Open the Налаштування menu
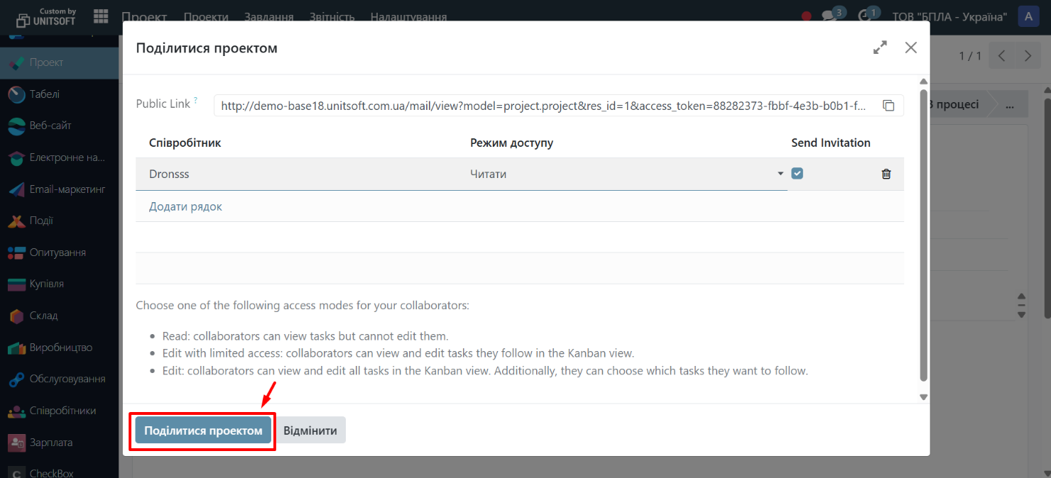The width and height of the screenshot is (1051, 478). (408, 17)
